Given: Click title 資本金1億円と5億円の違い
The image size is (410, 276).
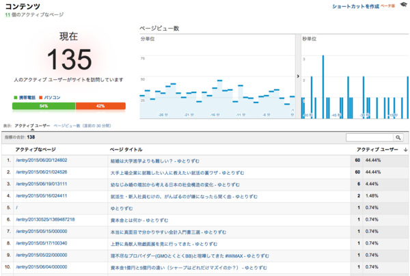Looking at the screenshot, I should (x=189, y=268).
